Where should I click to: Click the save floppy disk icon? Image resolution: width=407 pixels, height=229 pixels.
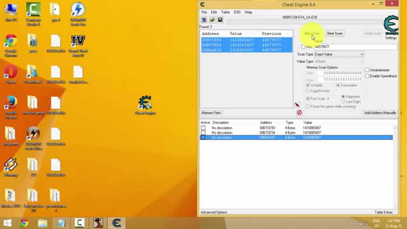[220, 20]
